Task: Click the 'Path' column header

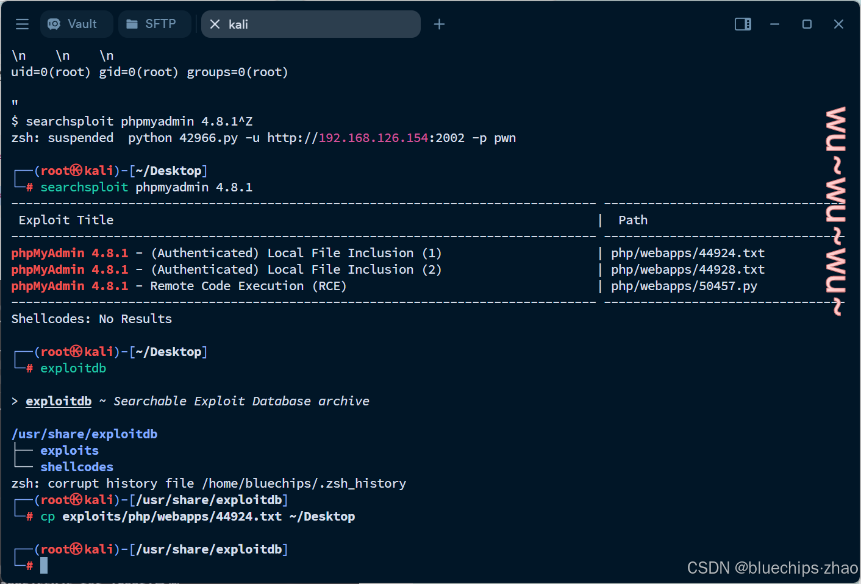Action: (633, 220)
